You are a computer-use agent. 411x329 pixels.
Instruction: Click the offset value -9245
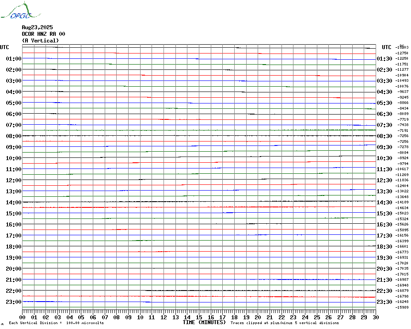(403, 97)
